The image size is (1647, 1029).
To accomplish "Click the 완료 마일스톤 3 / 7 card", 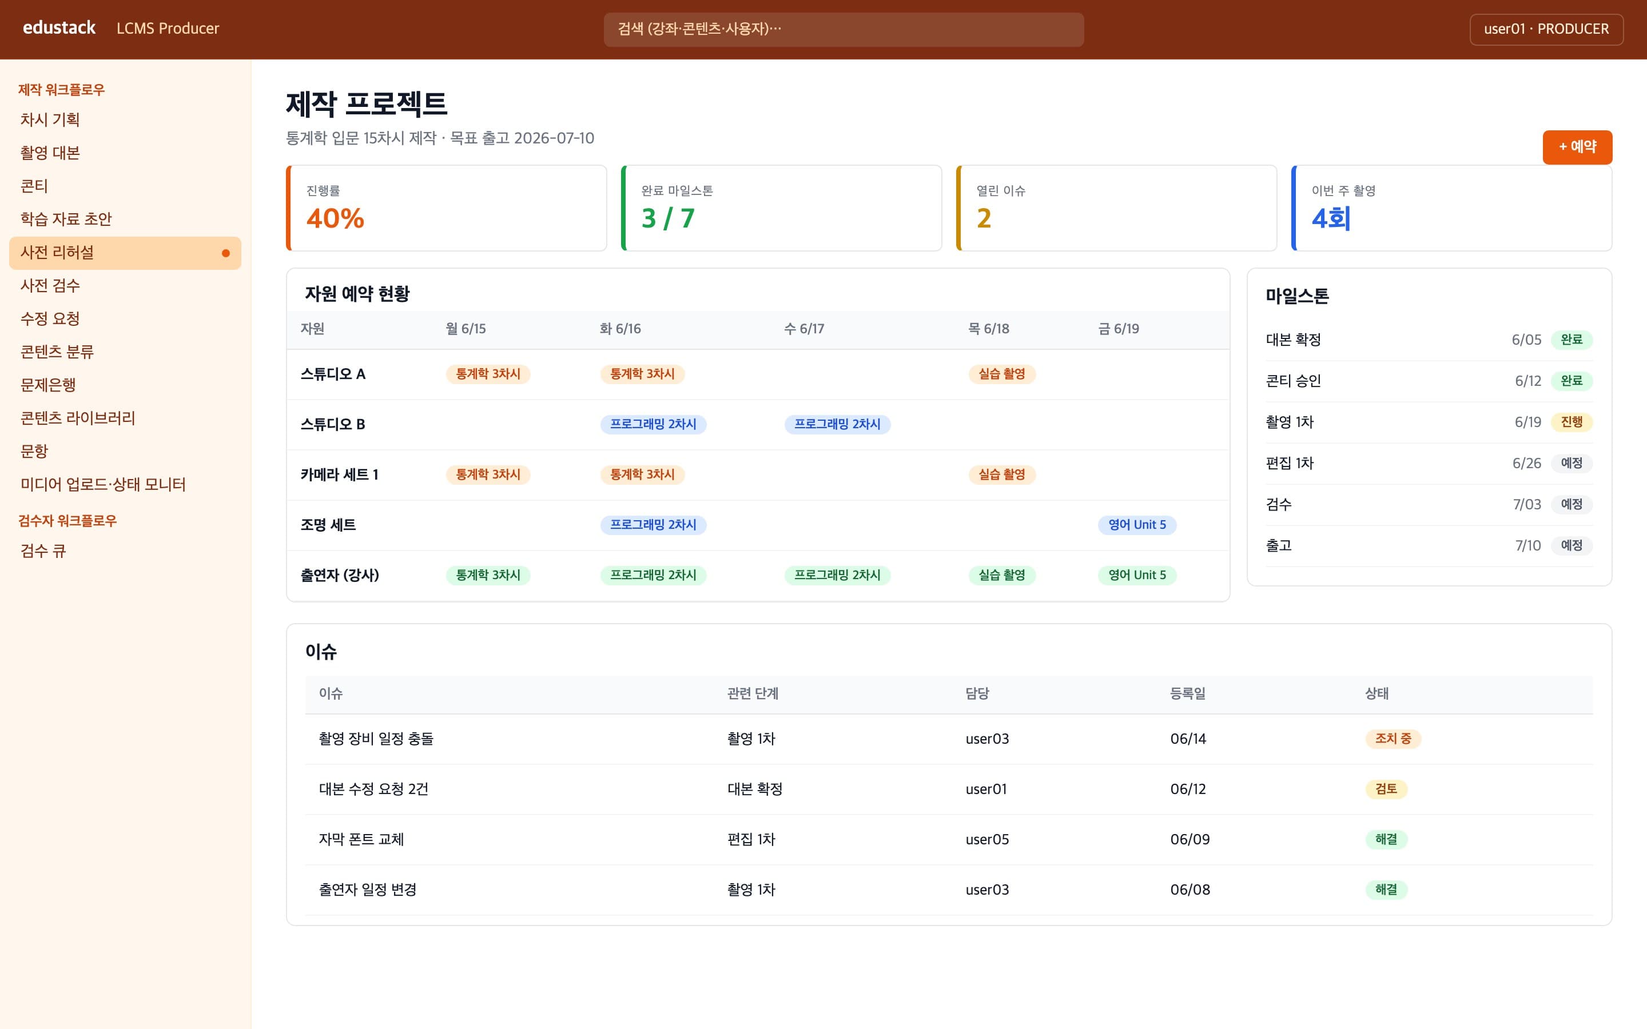I will [x=781, y=208].
